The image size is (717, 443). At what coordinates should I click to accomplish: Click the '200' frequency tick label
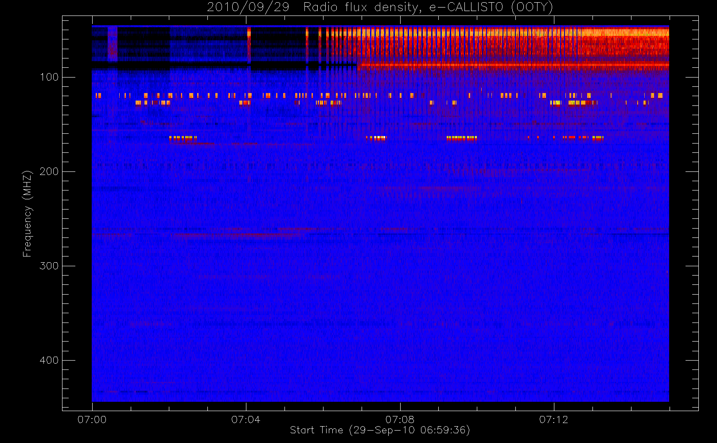pos(49,171)
